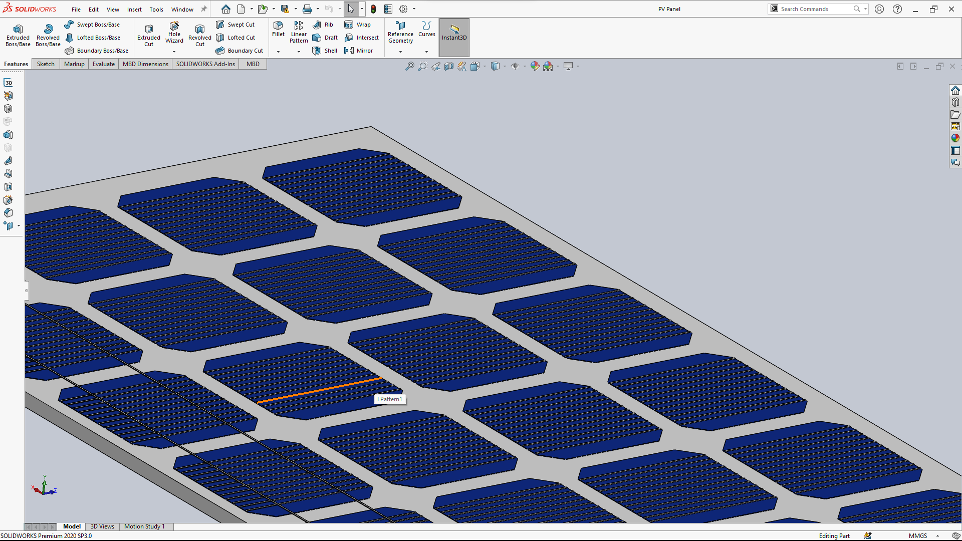This screenshot has height=541, width=962.
Task: Click the Edit Appearance color ball icon
Action: pos(535,66)
